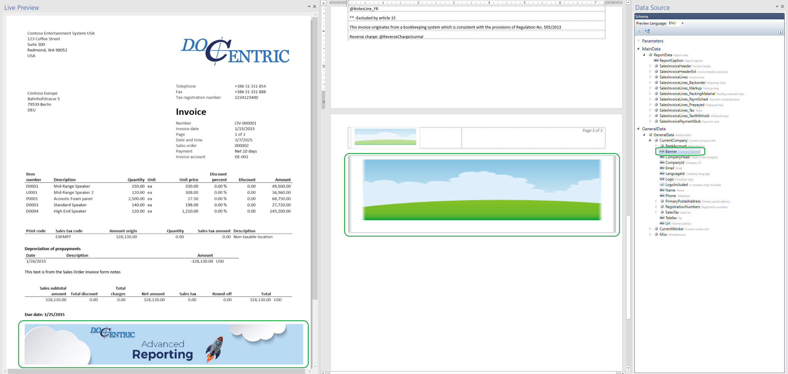Click the DocCentric logo in invoice preview
788x374 pixels.
coord(235,51)
